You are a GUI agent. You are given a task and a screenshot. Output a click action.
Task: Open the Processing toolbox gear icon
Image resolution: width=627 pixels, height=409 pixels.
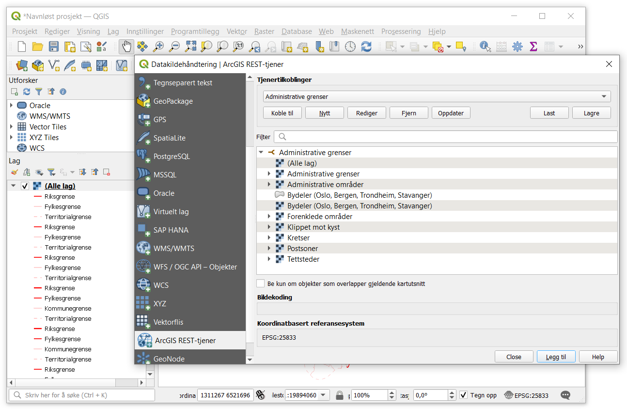[517, 47]
